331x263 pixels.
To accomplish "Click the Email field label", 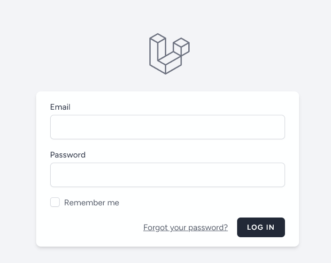I will [x=60, y=107].
